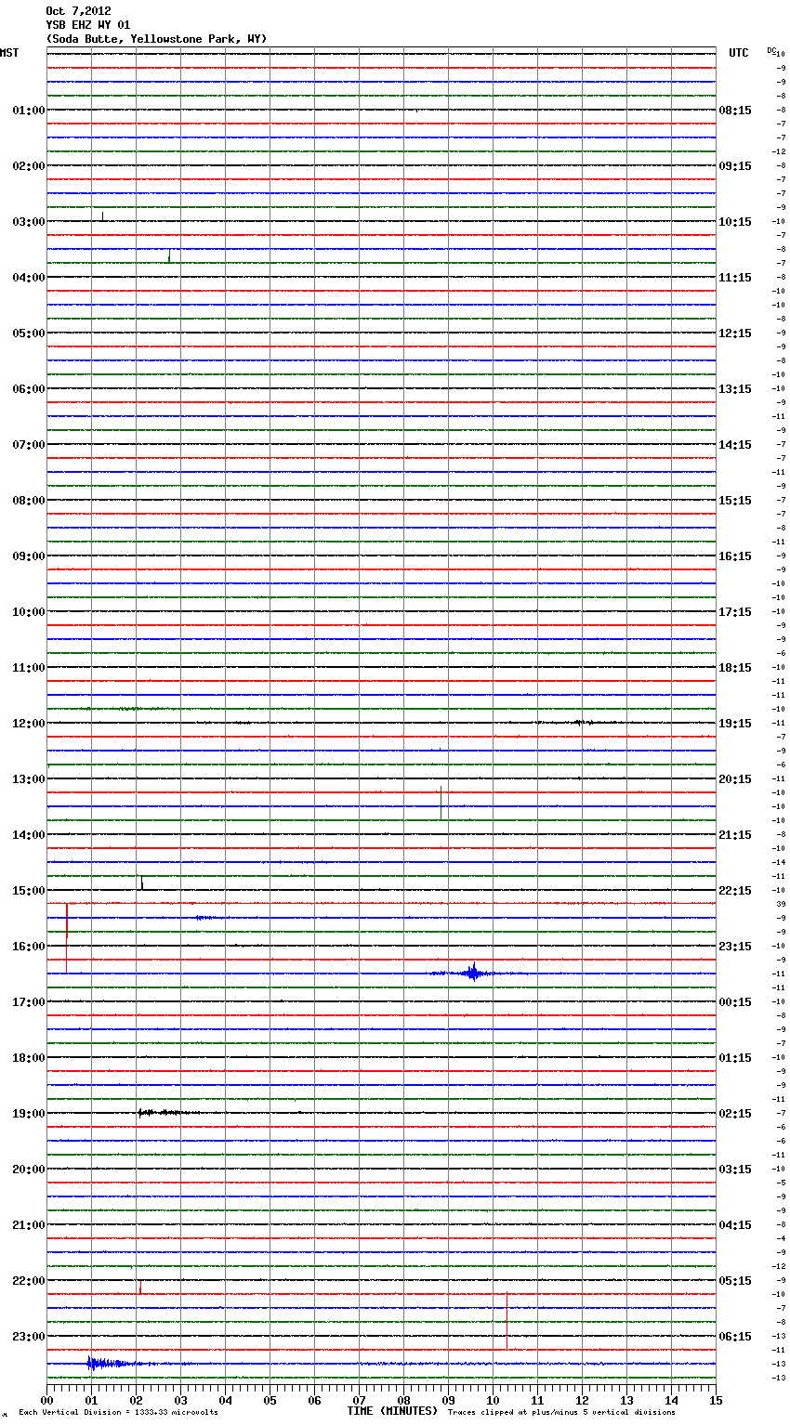The width and height of the screenshot is (790, 1425).
Task: Click the "Each Vertical Division = 1333.33 microvolts" note
Action: (x=118, y=1412)
